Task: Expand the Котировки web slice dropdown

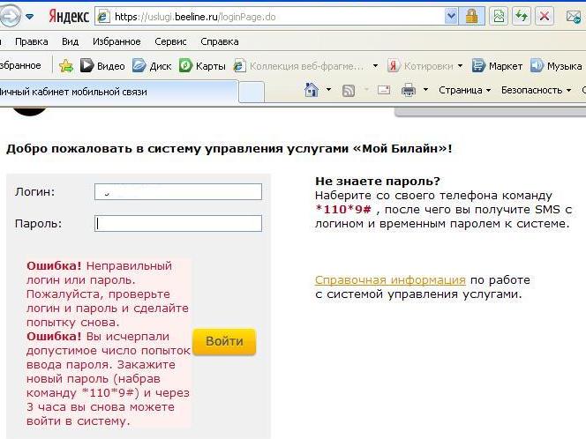Action: coord(460,65)
